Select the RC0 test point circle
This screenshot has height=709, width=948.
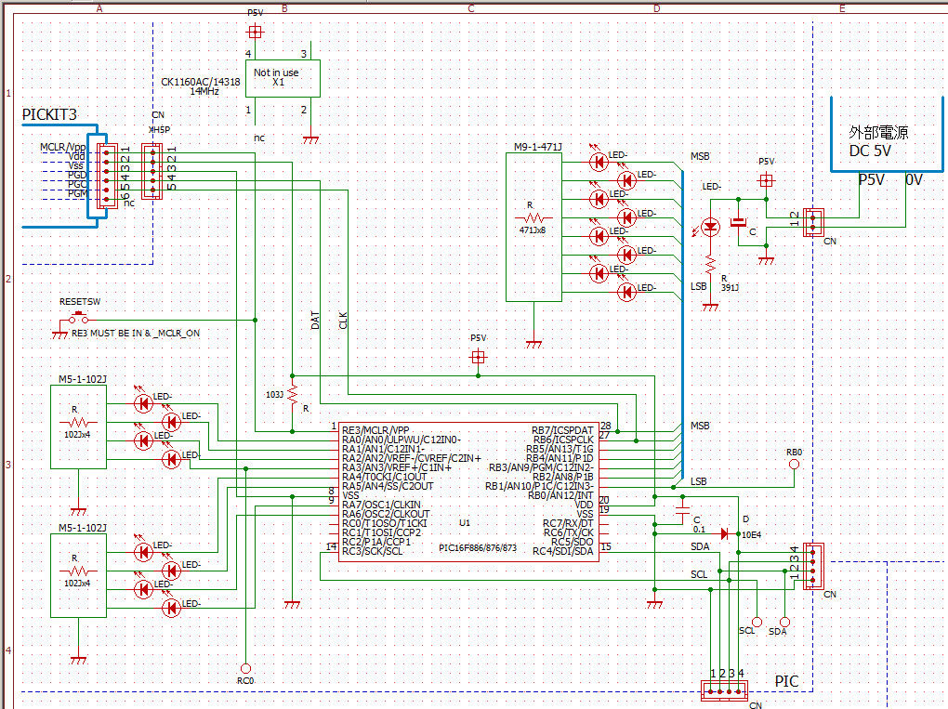[x=245, y=668]
